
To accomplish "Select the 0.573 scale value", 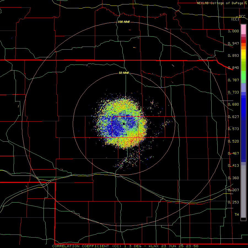I will (x=233, y=129).
